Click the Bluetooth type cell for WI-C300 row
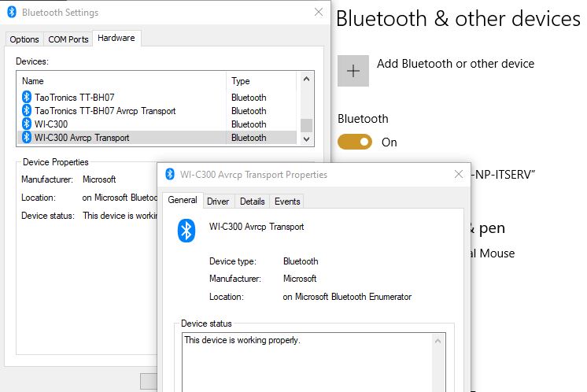Image resolution: width=587 pixels, height=392 pixels. pyautogui.click(x=249, y=124)
